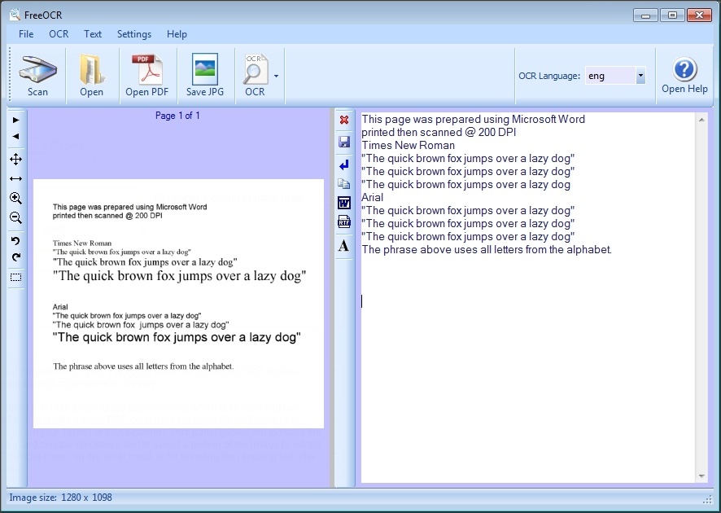Screen dimensions: 721x513
Task: Click the scanned document preview image
Action: pos(178,304)
